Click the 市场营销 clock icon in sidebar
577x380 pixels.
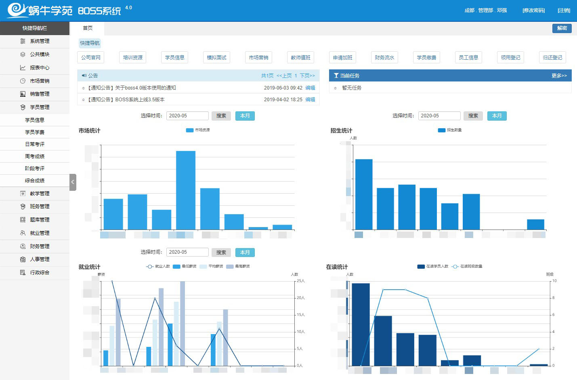click(23, 81)
